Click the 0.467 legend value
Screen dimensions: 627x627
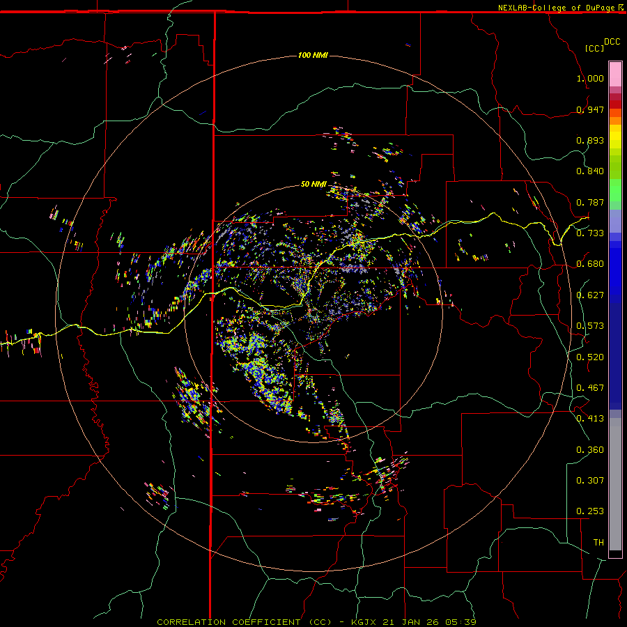tap(590, 388)
